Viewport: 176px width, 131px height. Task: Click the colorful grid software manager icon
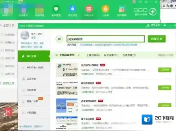[121, 9]
